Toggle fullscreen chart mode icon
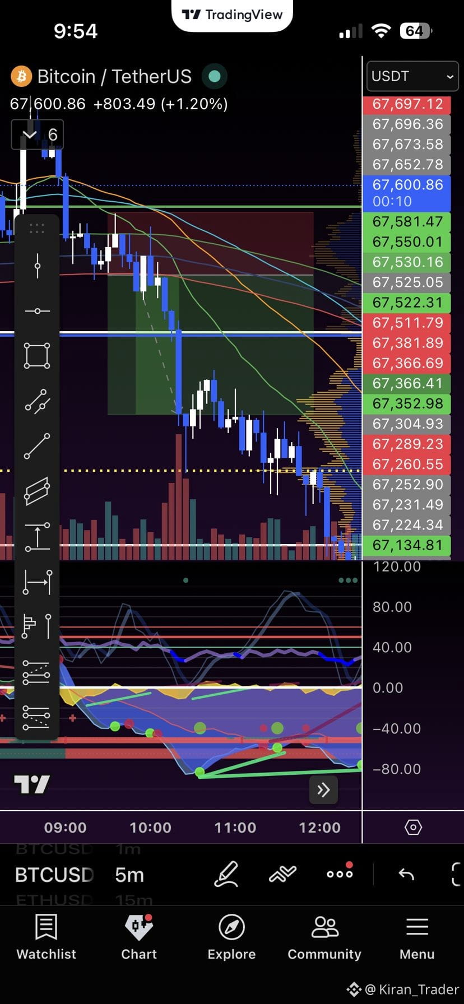 456,874
